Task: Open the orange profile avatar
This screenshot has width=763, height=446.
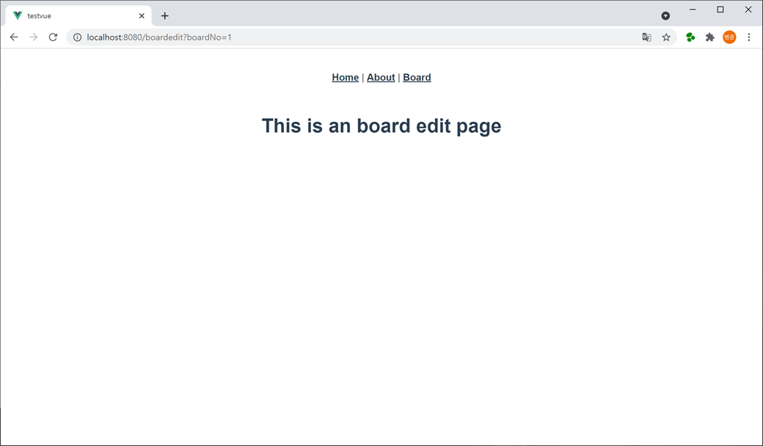Action: (729, 37)
